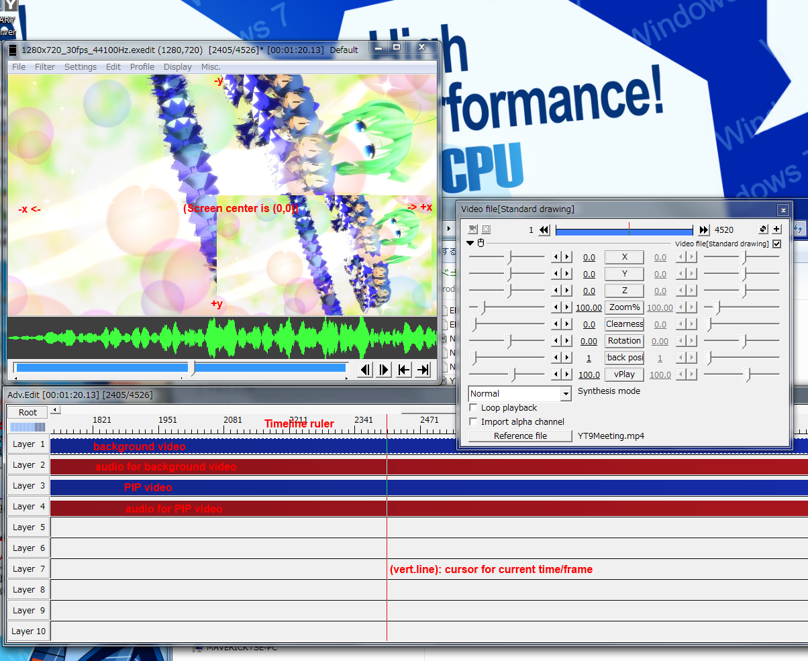Screen dimensions: 808x661
Task: Toggle visibility of Layer 4
Action: (x=28, y=507)
